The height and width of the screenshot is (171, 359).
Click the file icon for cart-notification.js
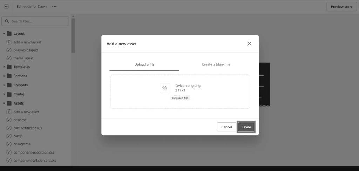[9, 128]
